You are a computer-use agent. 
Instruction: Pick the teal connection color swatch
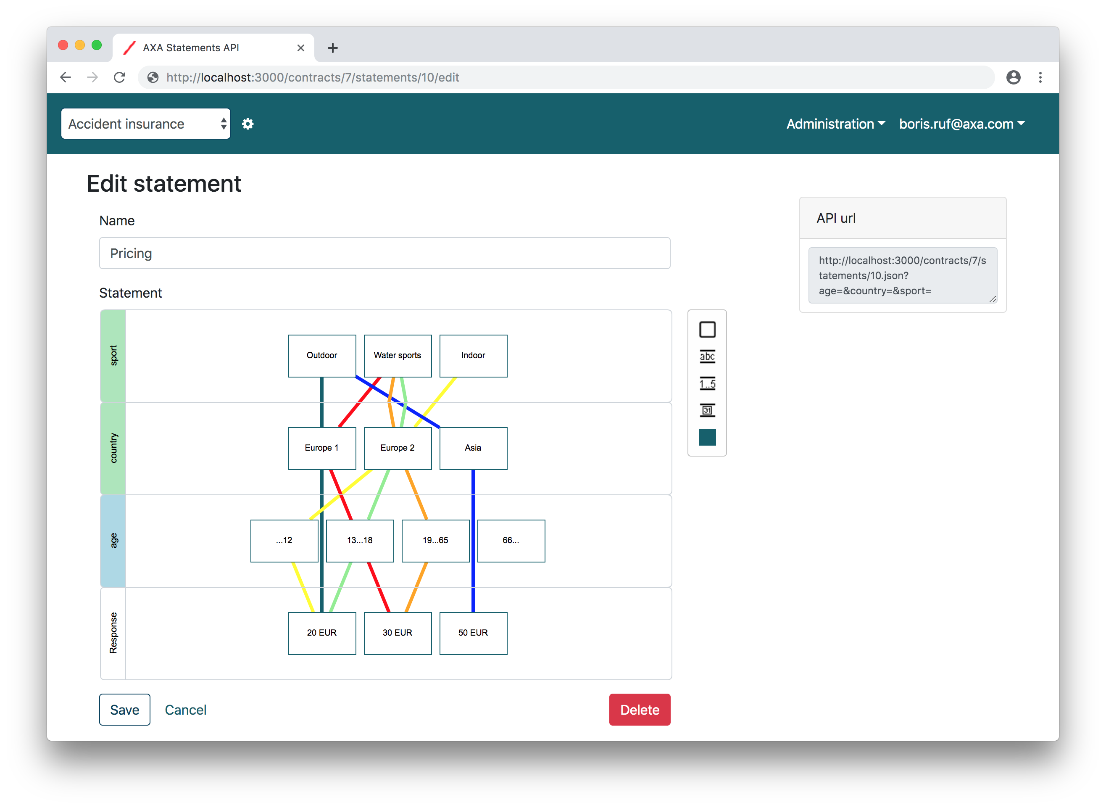pyautogui.click(x=707, y=437)
